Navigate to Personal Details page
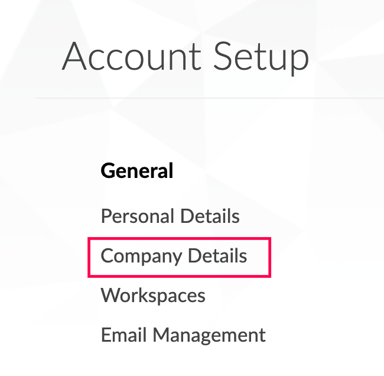The height and width of the screenshot is (376, 384). coord(170,216)
